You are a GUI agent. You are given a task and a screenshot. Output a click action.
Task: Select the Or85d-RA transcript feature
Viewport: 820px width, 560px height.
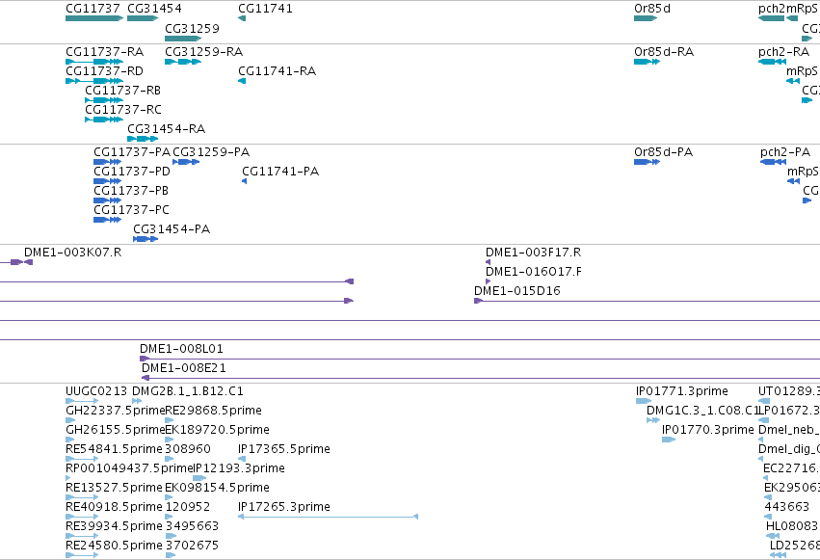click(x=647, y=62)
